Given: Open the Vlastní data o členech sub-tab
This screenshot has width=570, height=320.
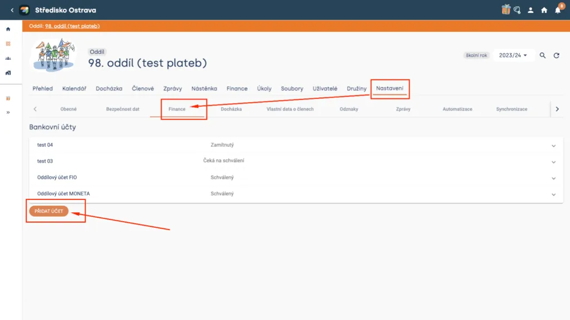Looking at the screenshot, I should pos(290,109).
